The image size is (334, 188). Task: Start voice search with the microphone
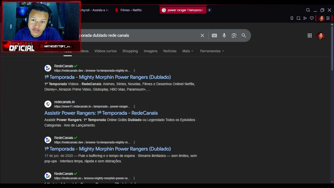tap(224, 36)
